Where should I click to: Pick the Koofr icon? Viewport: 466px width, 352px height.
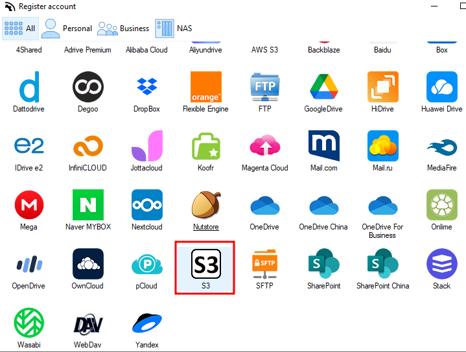tap(206, 146)
